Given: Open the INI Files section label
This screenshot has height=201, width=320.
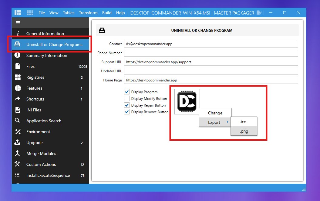Looking at the screenshot, I should (x=34, y=110).
